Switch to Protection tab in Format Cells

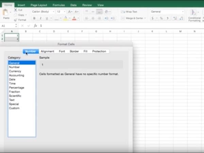pyautogui.click(x=99, y=51)
